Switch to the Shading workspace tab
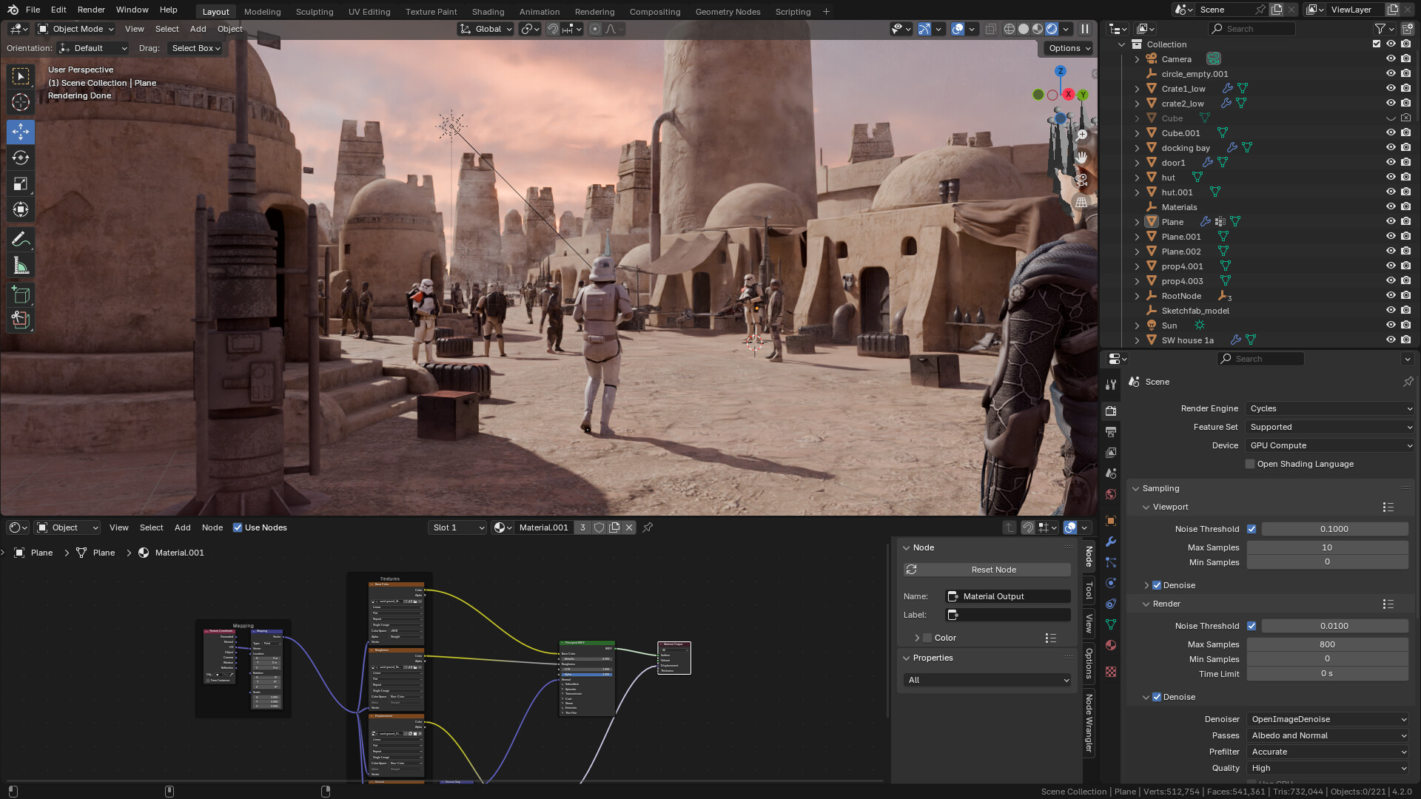The height and width of the screenshot is (799, 1421). (488, 11)
